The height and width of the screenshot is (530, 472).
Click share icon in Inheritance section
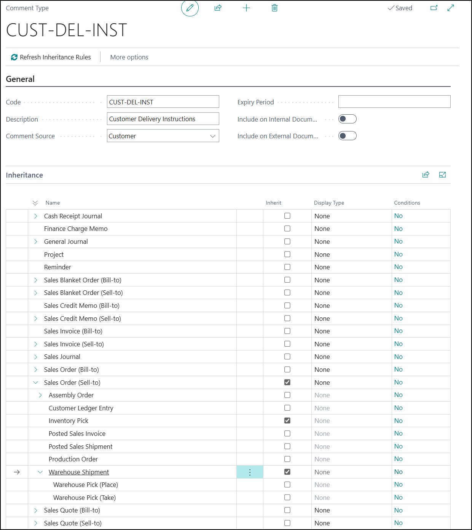pyautogui.click(x=426, y=175)
